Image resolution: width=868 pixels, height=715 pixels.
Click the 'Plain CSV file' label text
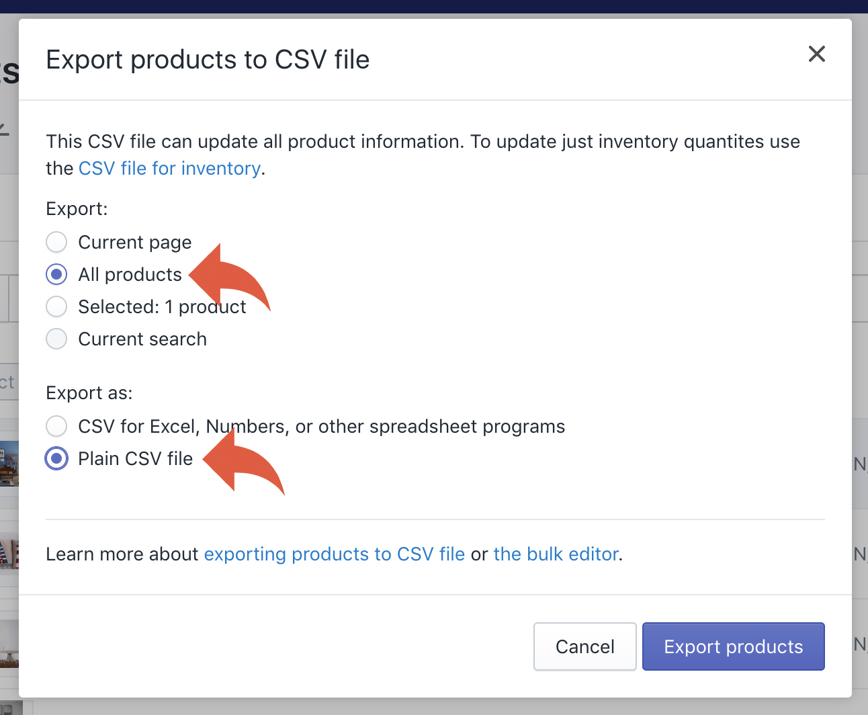pyautogui.click(x=135, y=458)
